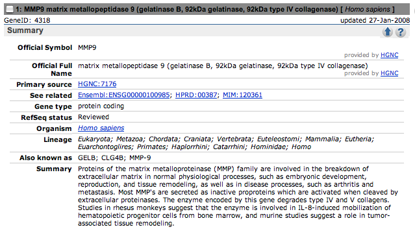Follow HGNC link under Official Full Name
The image size is (415, 236).
click(x=389, y=73)
